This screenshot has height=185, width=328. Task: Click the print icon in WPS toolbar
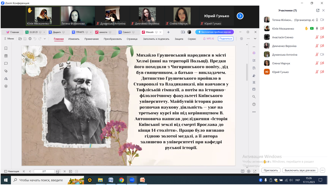(30, 39)
